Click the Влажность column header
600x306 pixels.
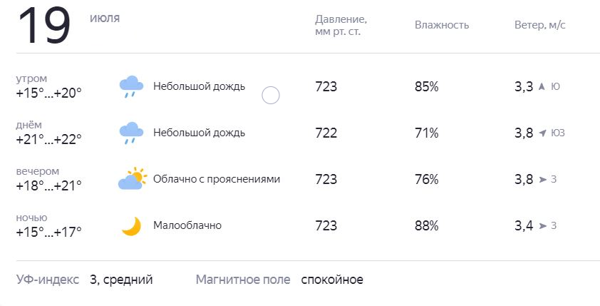click(442, 25)
